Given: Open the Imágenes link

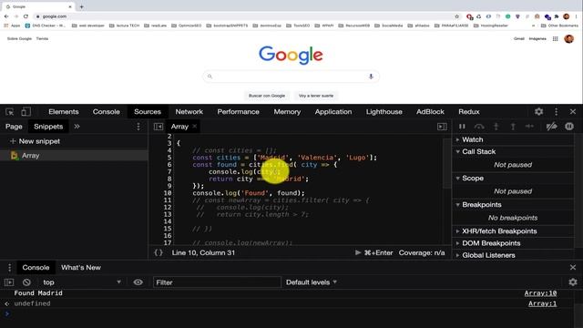Looking at the screenshot, I should [x=537, y=38].
